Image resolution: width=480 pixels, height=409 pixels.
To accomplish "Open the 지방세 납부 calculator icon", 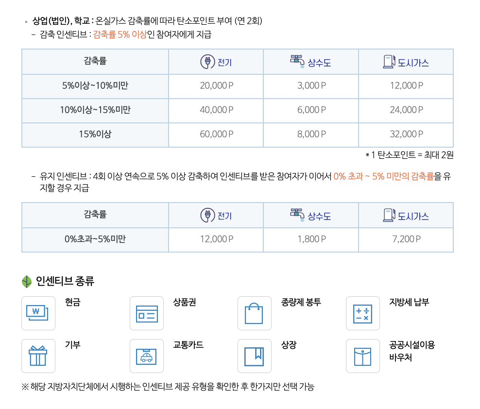I will coord(363,313).
